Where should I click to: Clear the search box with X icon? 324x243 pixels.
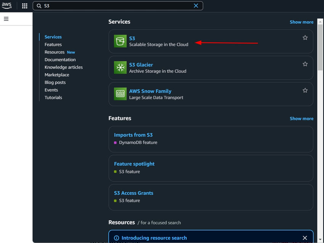[196, 6]
